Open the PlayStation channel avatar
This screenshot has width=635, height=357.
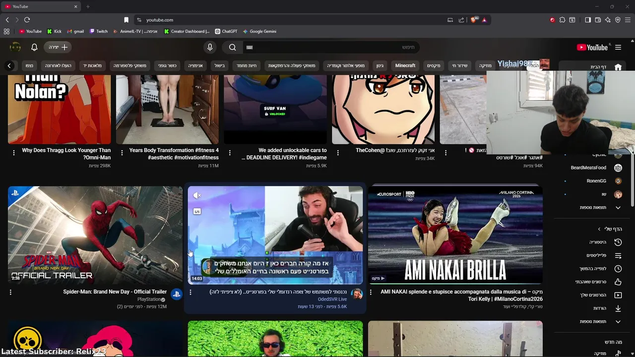[x=177, y=295]
